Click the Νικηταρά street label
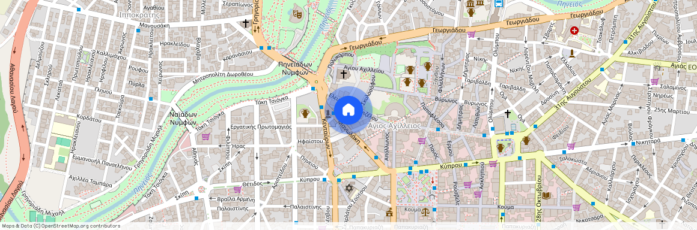This screenshot has width=697, height=230. 648,143
